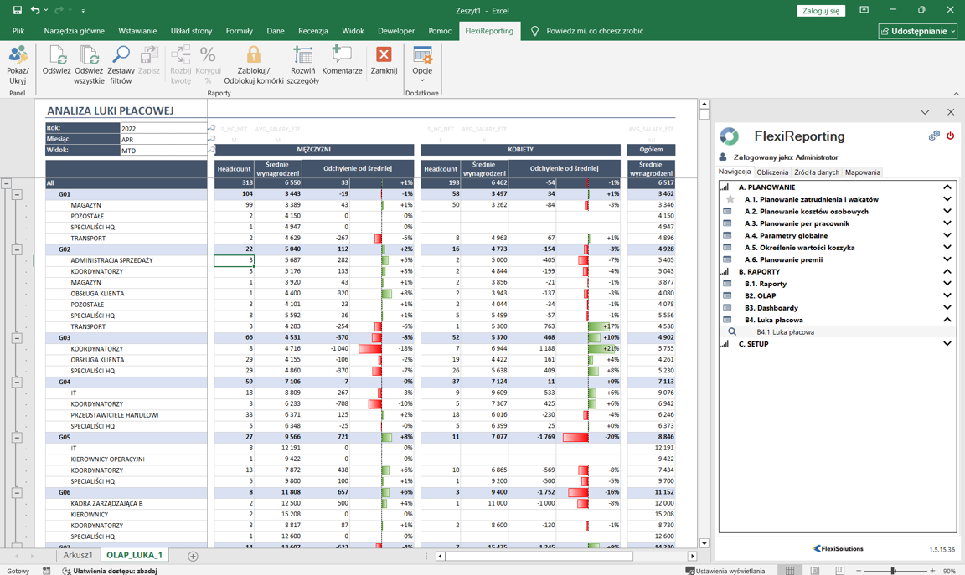Click the Zaloguj się button

pyautogui.click(x=820, y=11)
